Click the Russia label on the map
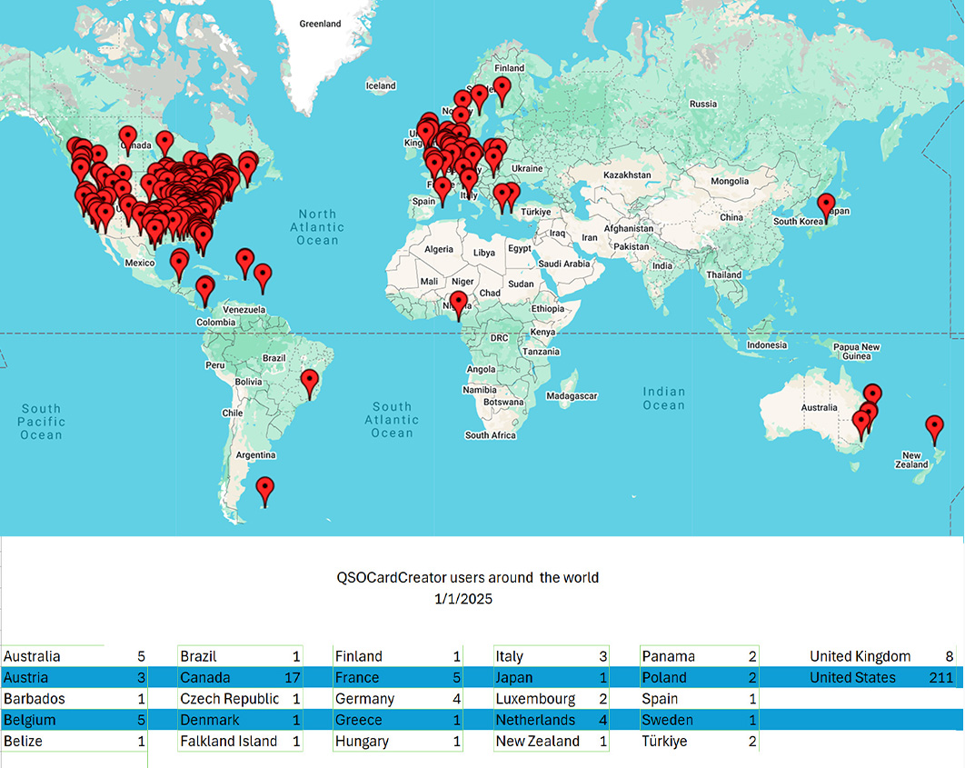965x768 pixels. [703, 104]
